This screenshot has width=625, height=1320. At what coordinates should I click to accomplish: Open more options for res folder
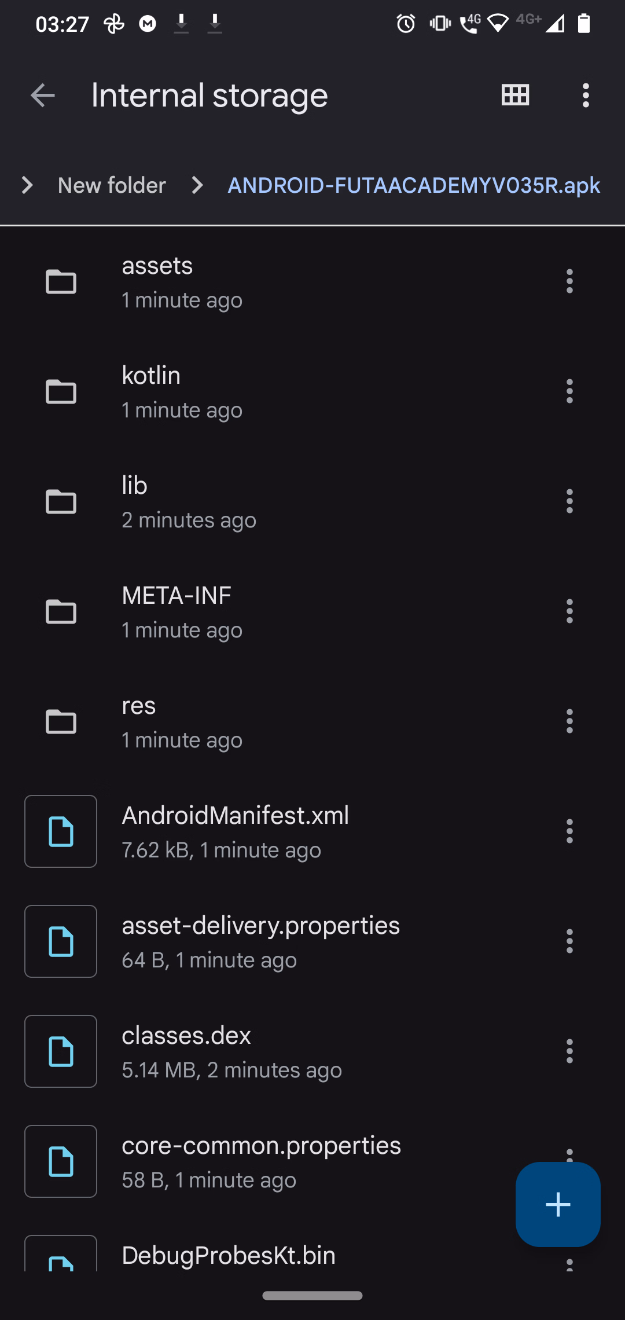tap(569, 721)
